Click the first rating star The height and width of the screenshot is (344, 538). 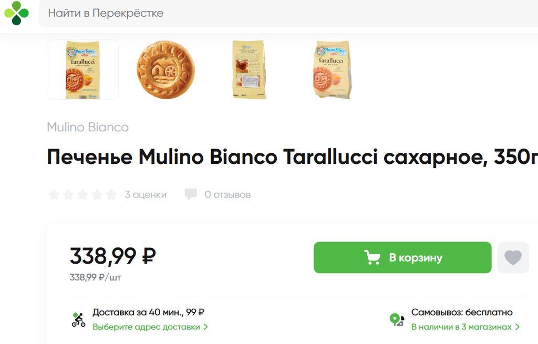pyautogui.click(x=54, y=195)
